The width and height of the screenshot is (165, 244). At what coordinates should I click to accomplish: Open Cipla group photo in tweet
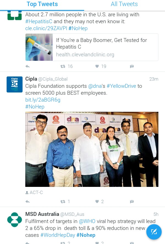(x=92, y=149)
